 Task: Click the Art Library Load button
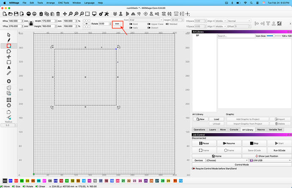(216, 119)
